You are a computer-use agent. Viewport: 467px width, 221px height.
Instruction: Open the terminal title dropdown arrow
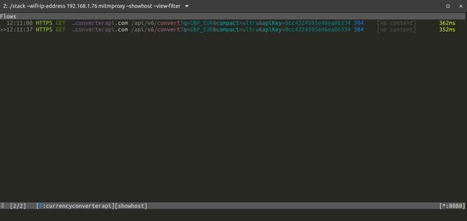187,6
